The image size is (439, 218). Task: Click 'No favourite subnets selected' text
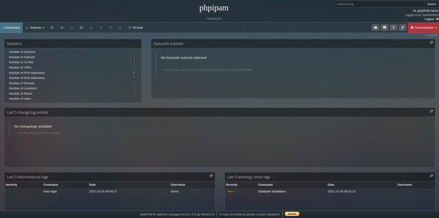point(183,58)
